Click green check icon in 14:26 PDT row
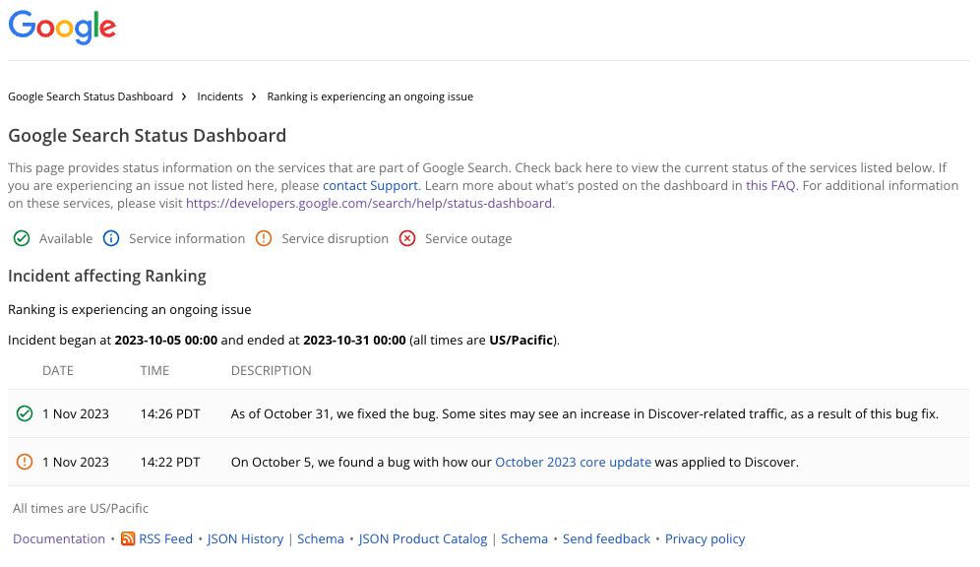 coord(25,413)
